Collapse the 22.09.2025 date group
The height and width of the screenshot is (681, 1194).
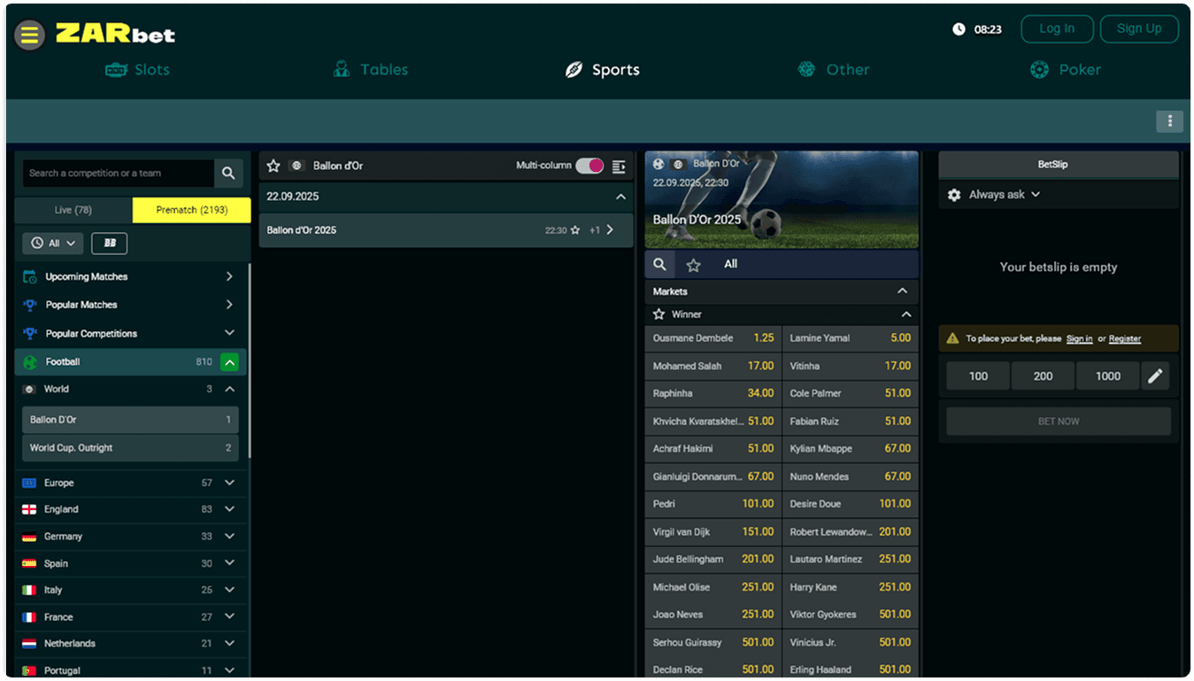tap(620, 197)
